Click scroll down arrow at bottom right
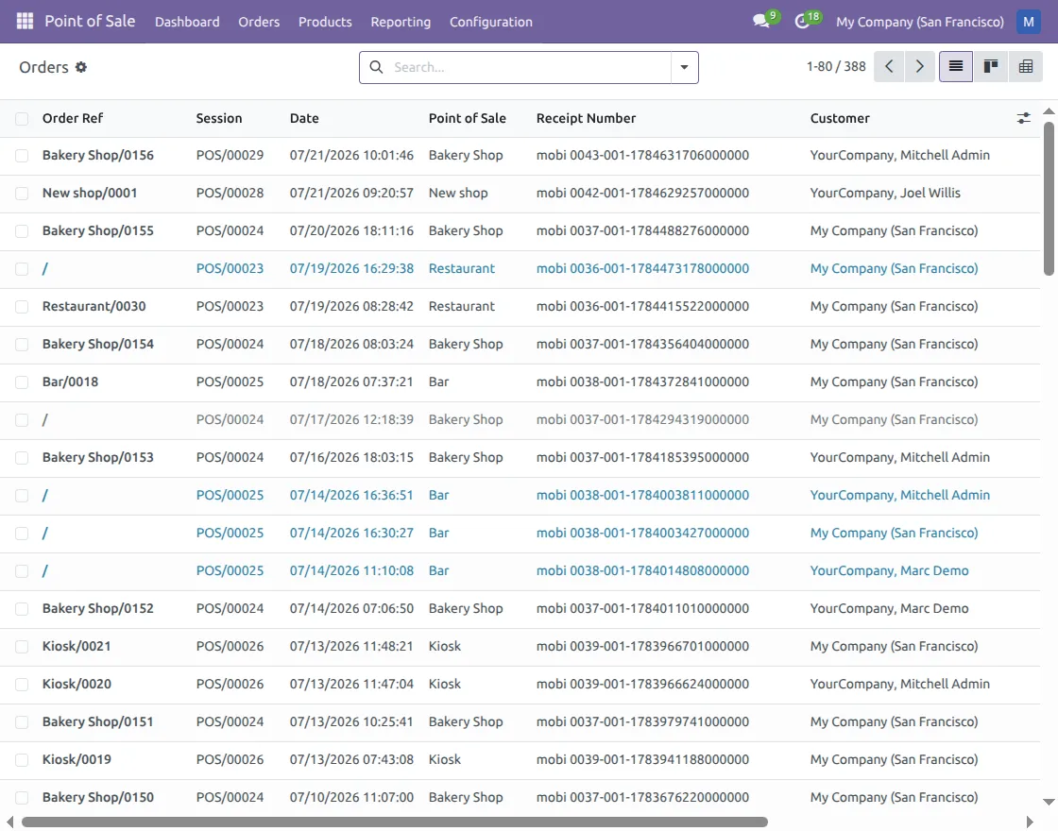Image resolution: width=1058 pixels, height=831 pixels. coord(1049,802)
